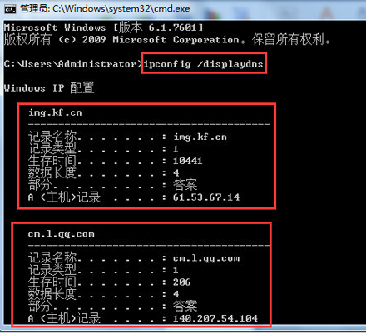The height and width of the screenshot is (334, 366).
Task: Click the 记录名称 value cm.l.qq.com
Action: [x=206, y=258]
